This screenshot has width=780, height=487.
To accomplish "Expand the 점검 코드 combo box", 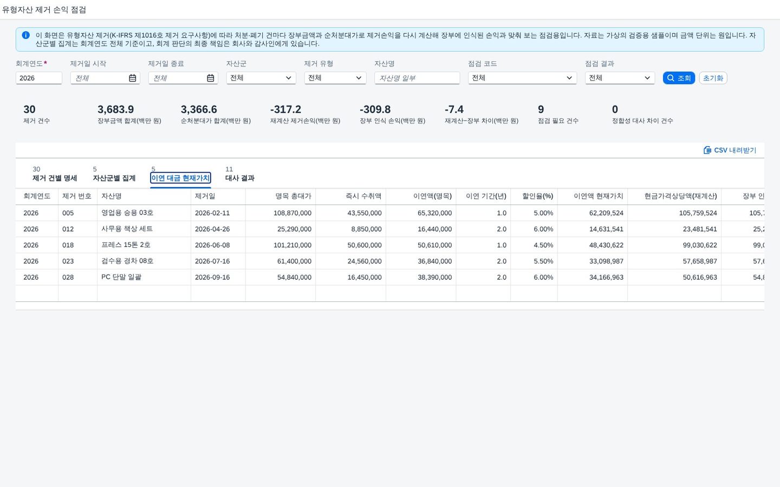I will 522,78.
